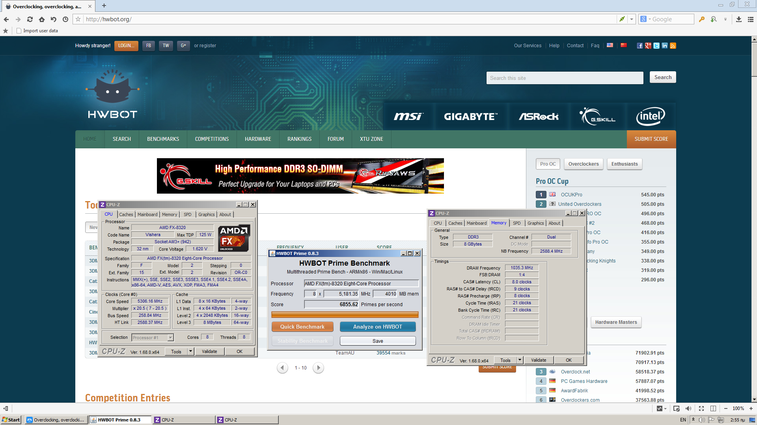757x425 pixels.
Task: Open HWBOT LinkedIn social icon
Action: click(665, 46)
